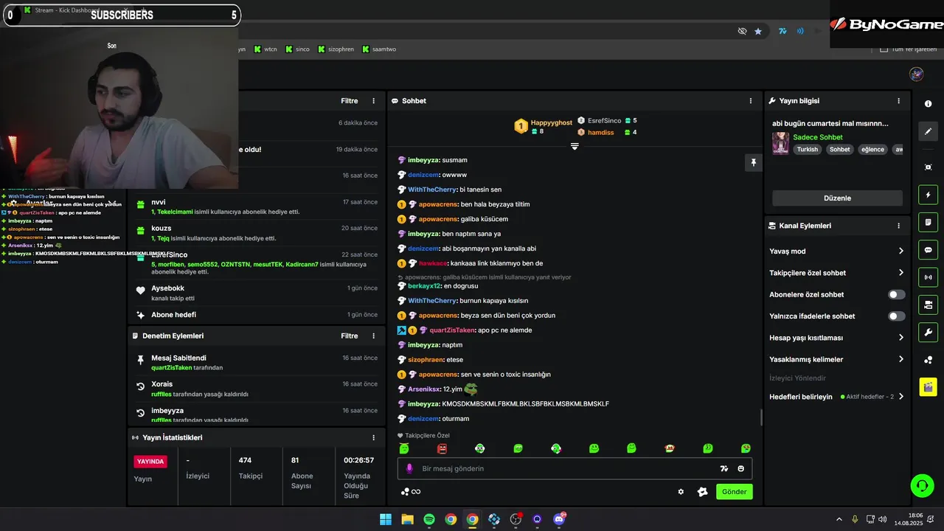The height and width of the screenshot is (531, 944).
Task: Expand Hesap yaşı kısıtlaması settings
Action: click(x=836, y=338)
